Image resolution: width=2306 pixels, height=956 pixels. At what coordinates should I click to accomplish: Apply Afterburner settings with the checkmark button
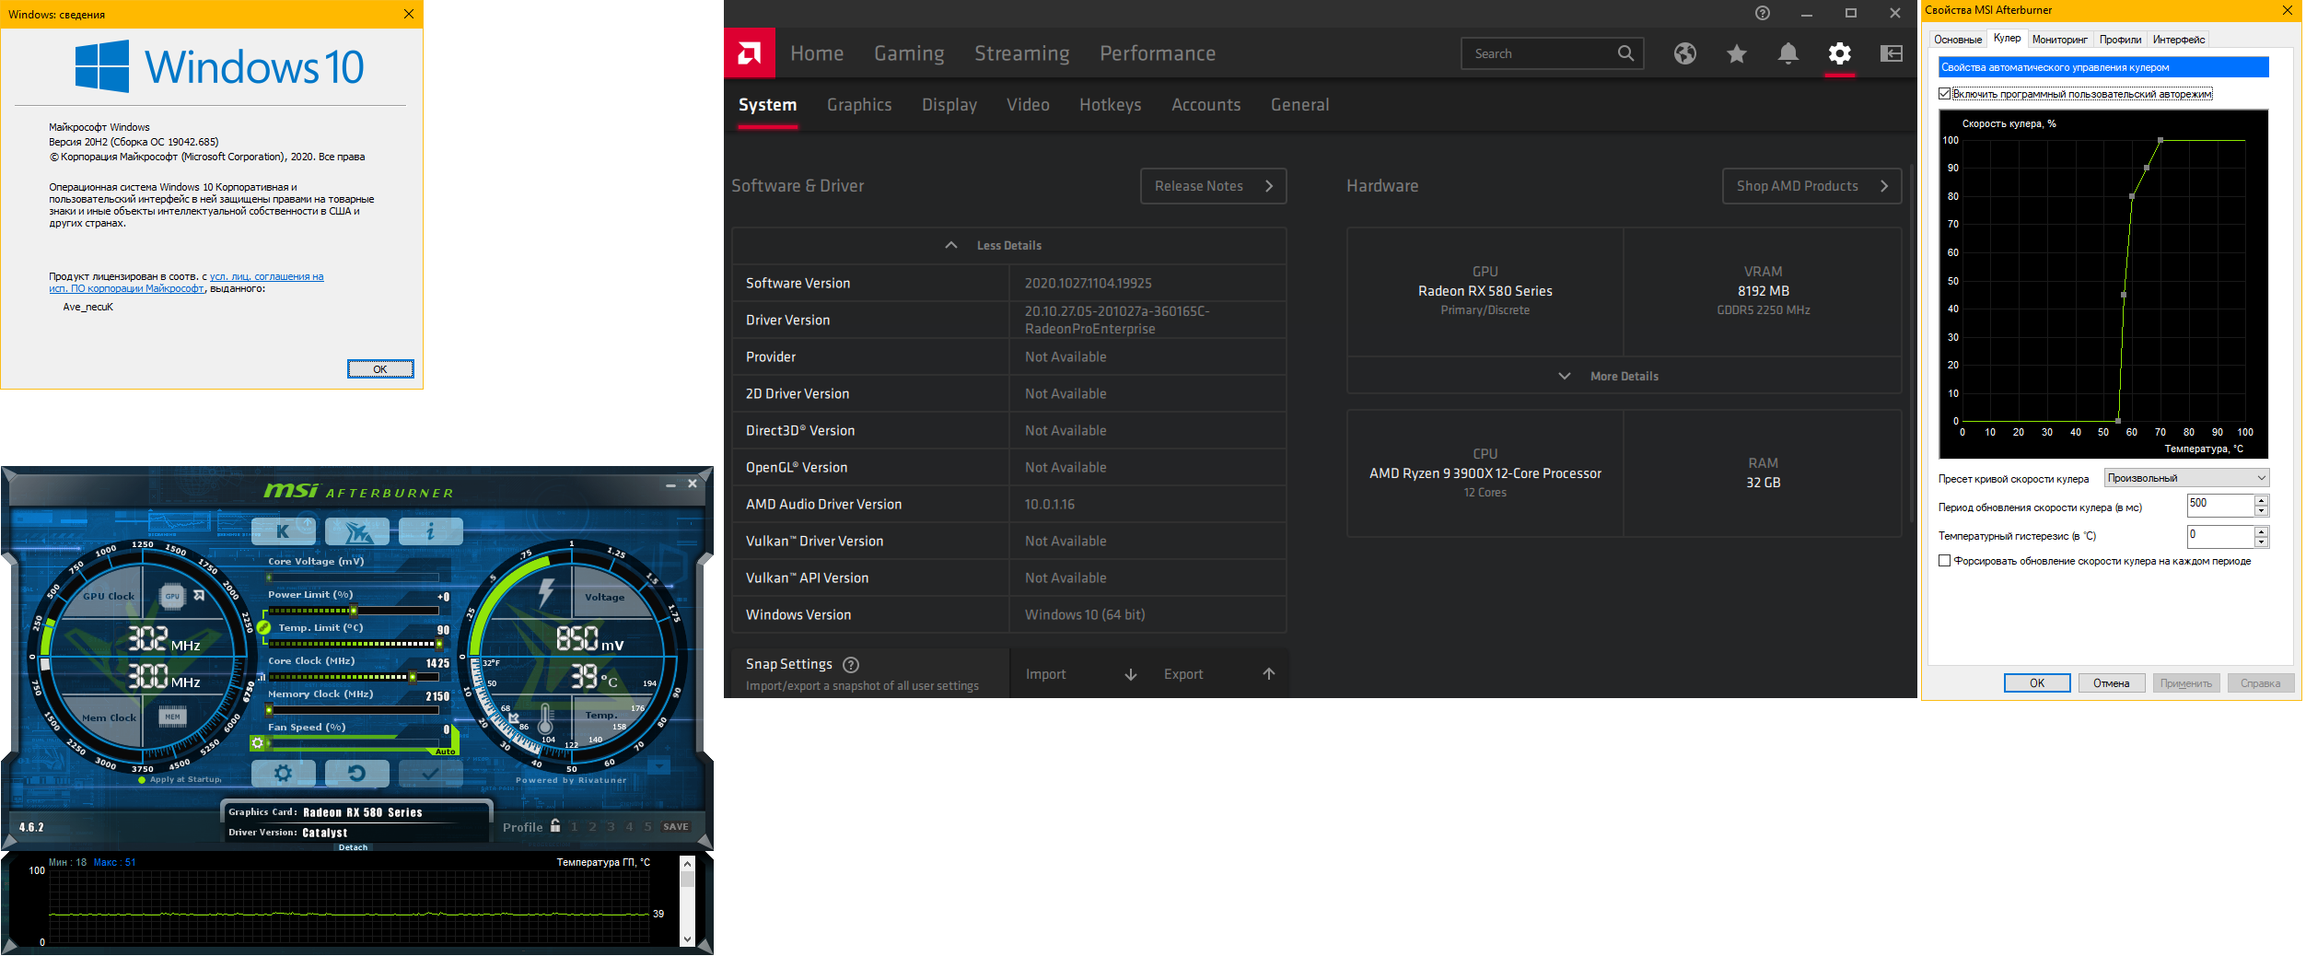[430, 774]
